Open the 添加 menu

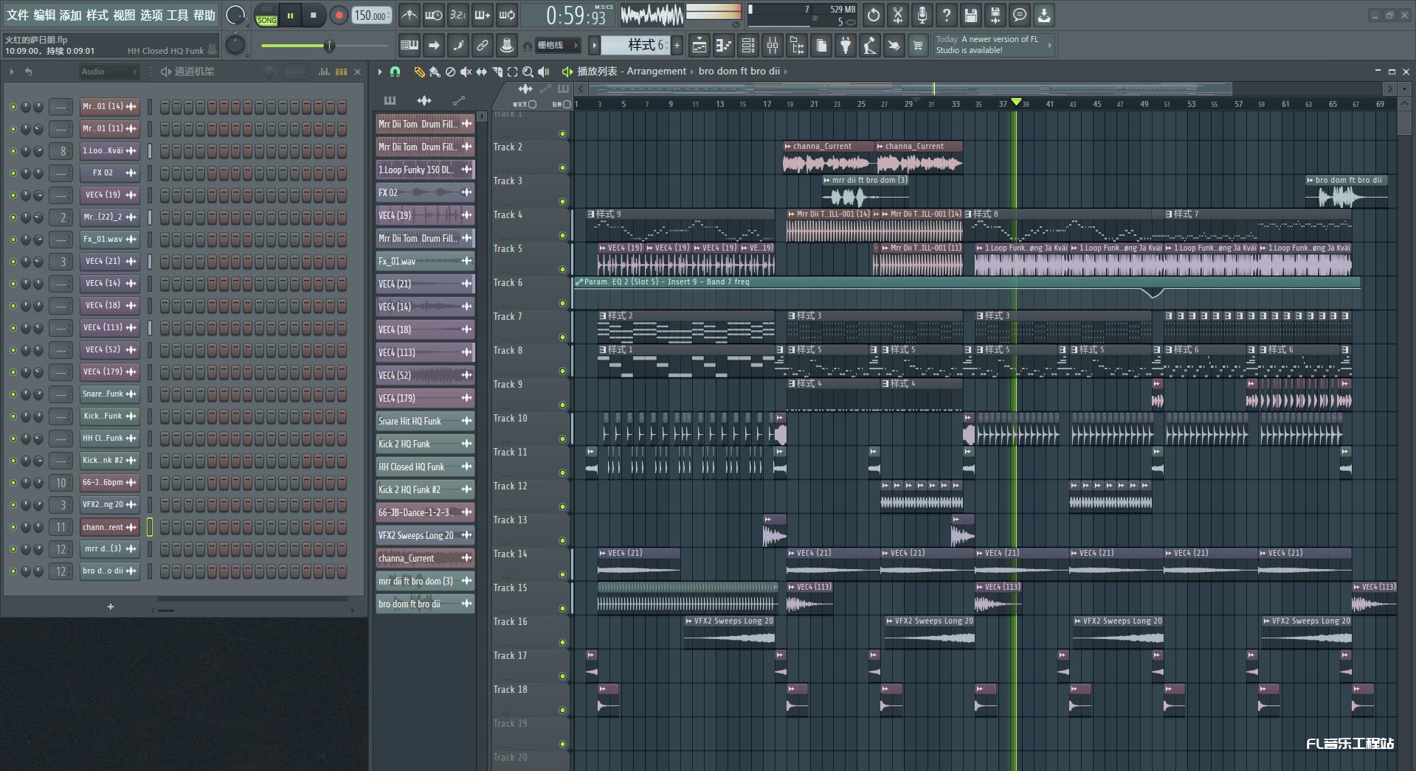[70, 15]
